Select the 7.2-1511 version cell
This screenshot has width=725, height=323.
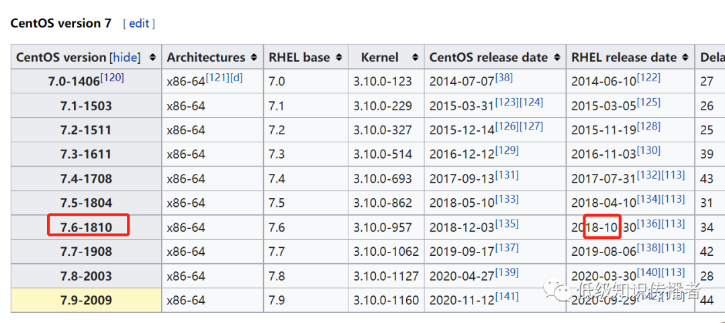tap(86, 130)
